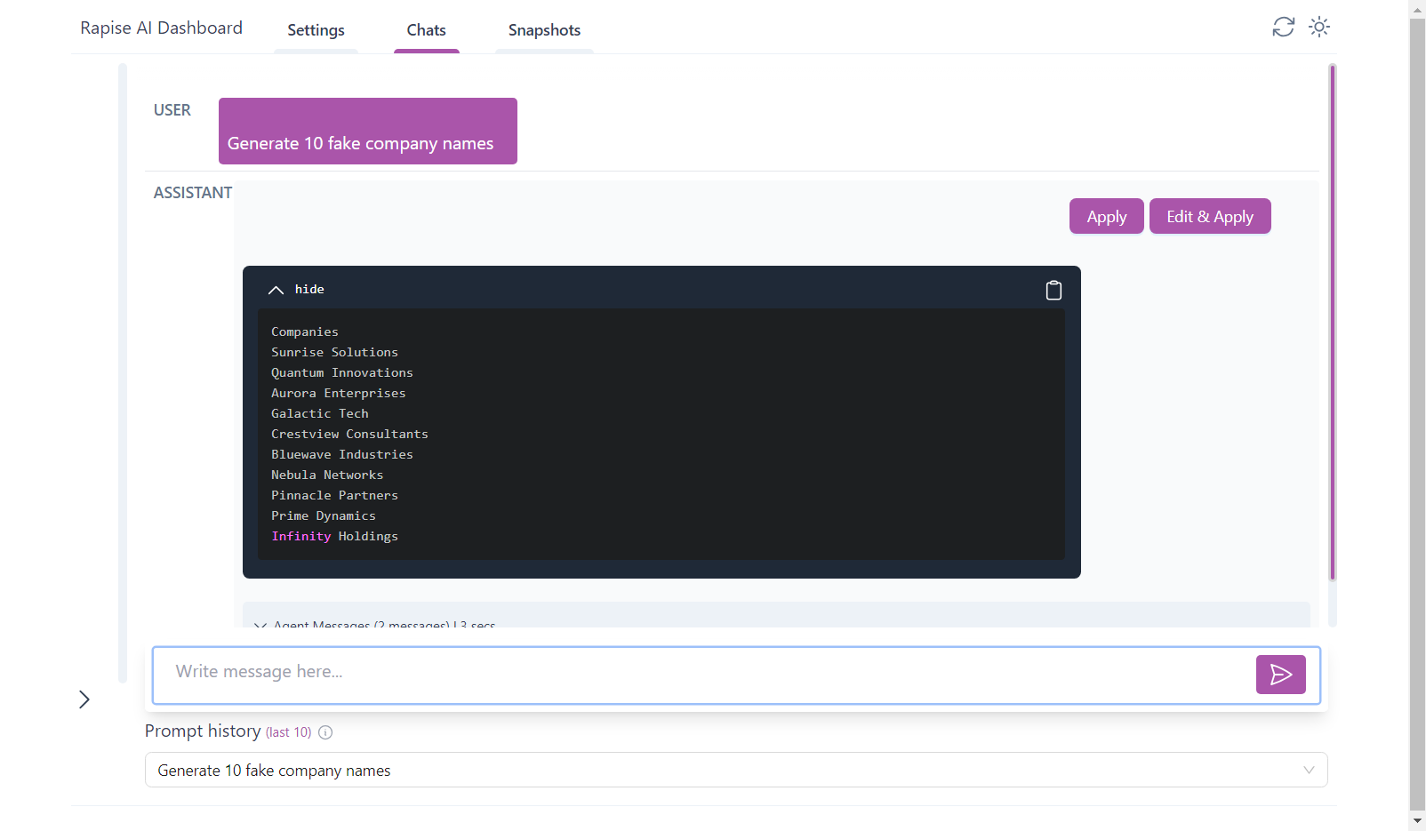Open the Prompt history dropdown
The height and width of the screenshot is (831, 1426).
tap(735, 771)
